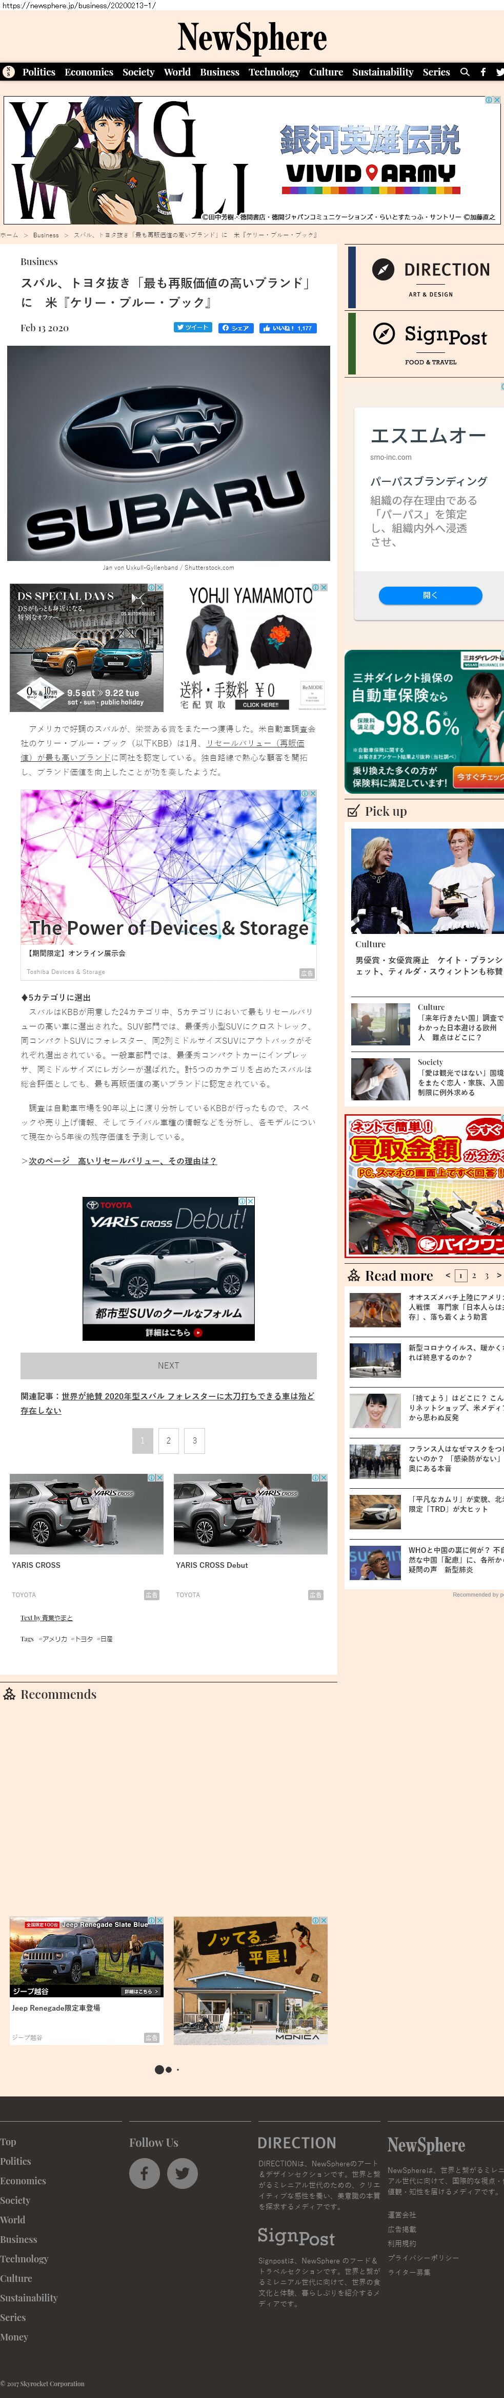The image size is (504, 2398).
Task: Open the Series menu item
Action: 436,72
